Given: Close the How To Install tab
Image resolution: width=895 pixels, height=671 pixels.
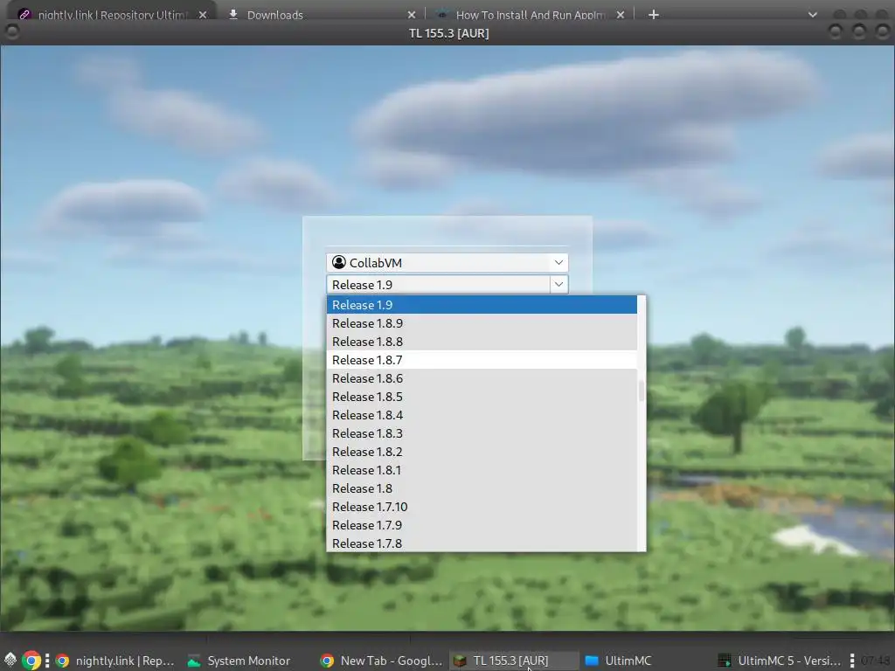Looking at the screenshot, I should coord(621,15).
